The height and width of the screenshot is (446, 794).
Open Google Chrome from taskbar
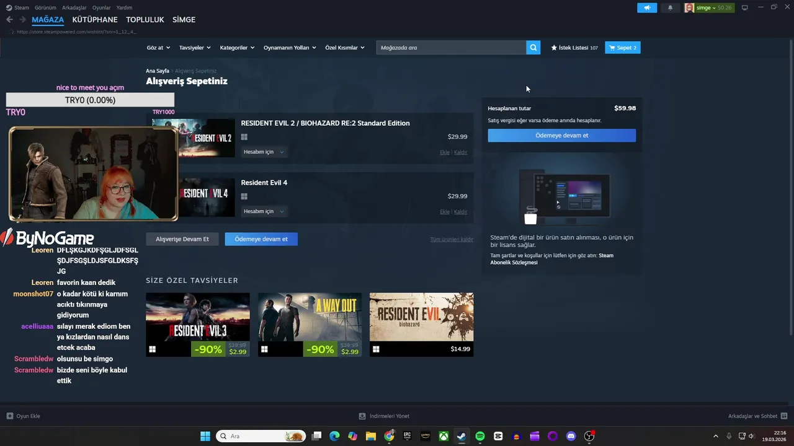pos(389,436)
